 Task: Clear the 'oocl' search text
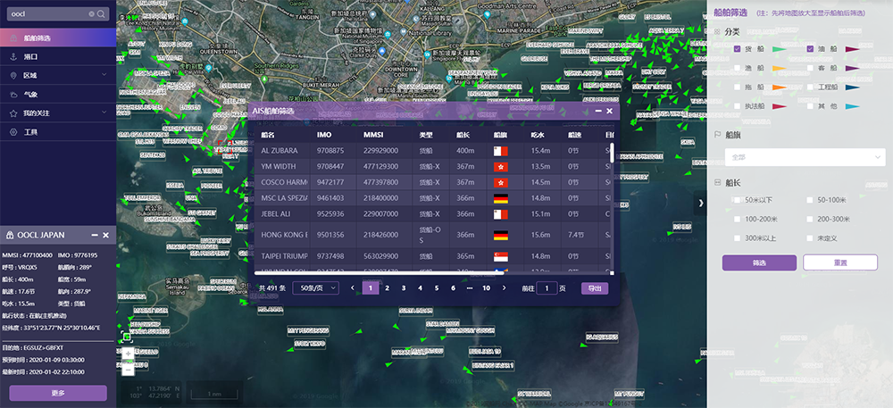[91, 14]
